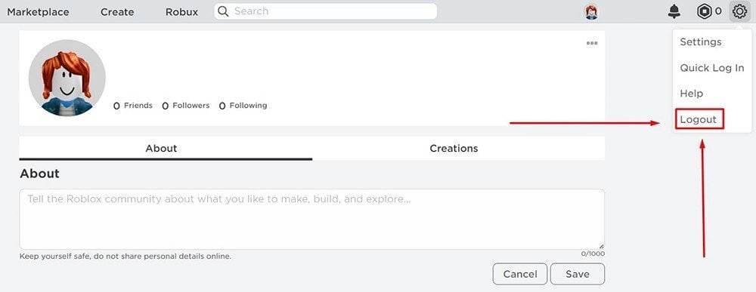756x292 pixels.
Task: Open the three-dots profile options menu
Action: (x=592, y=43)
